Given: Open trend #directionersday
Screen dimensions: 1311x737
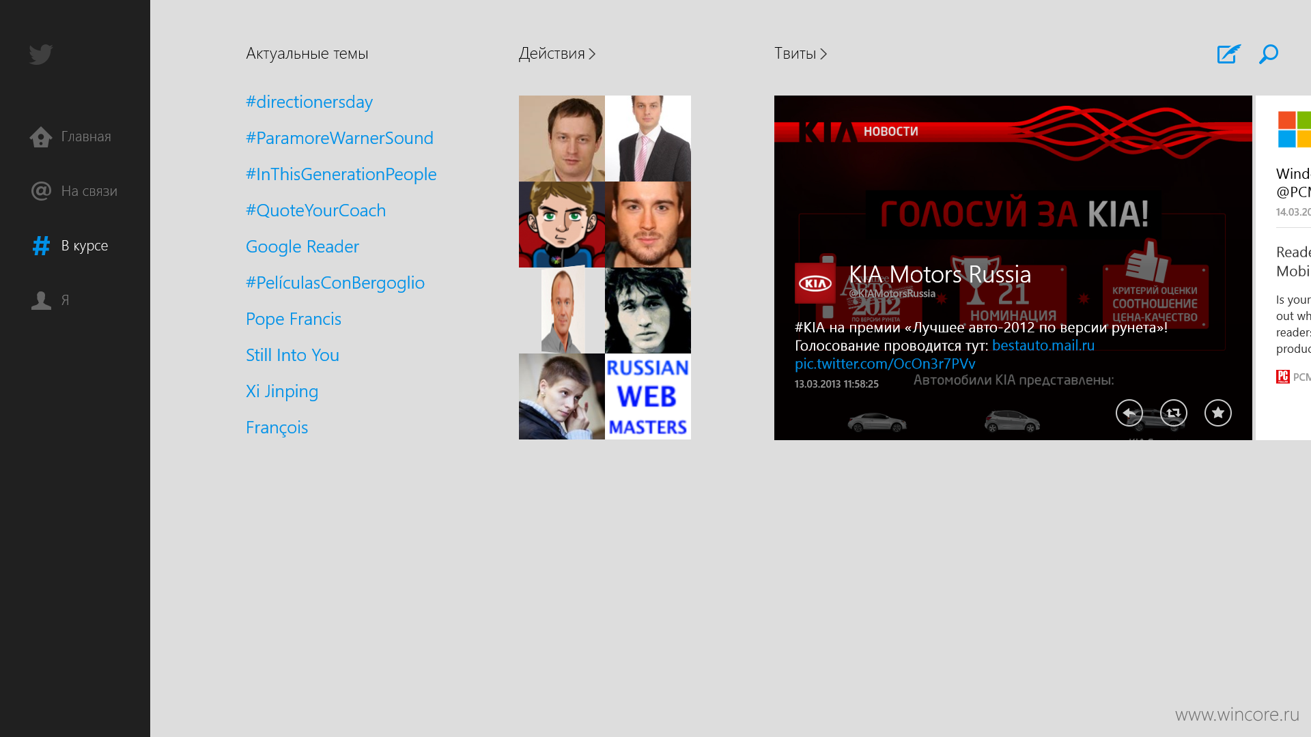Looking at the screenshot, I should coord(309,102).
